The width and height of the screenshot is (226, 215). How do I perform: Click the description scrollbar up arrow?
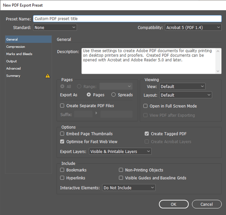click(218, 51)
